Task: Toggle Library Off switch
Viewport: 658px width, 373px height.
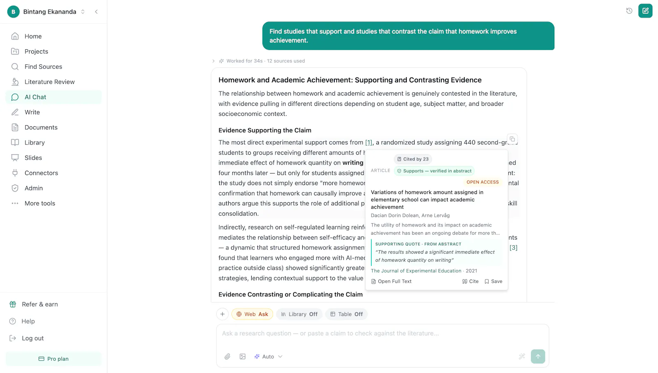Action: coord(299,314)
